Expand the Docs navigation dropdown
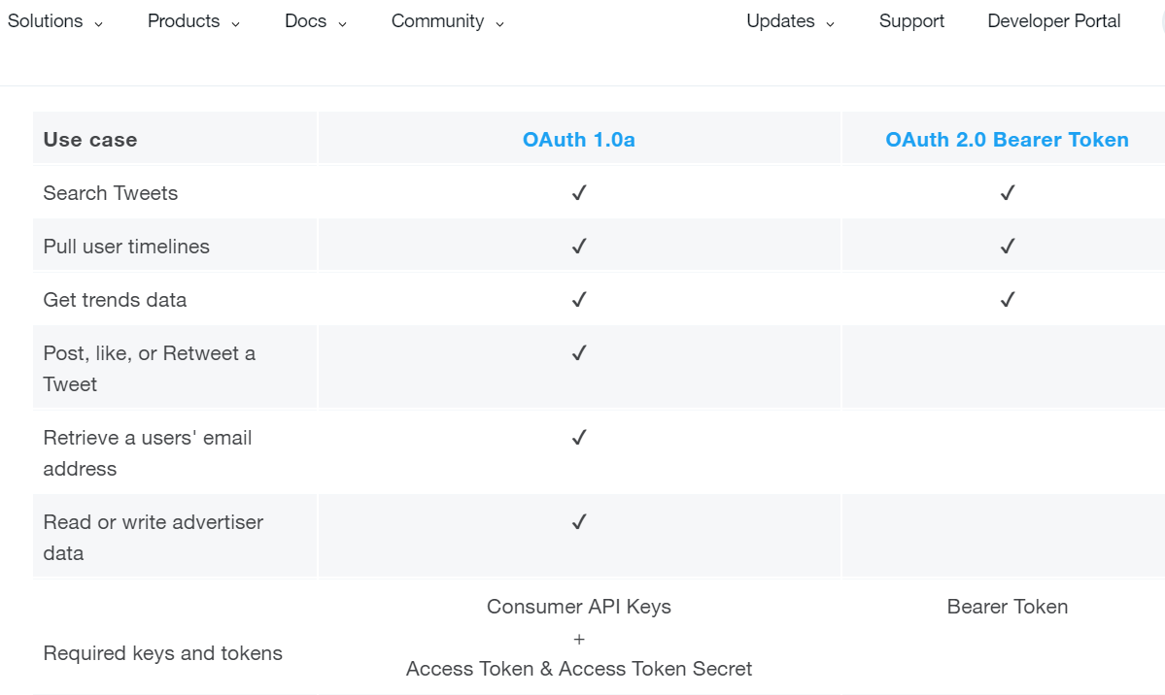 316,21
